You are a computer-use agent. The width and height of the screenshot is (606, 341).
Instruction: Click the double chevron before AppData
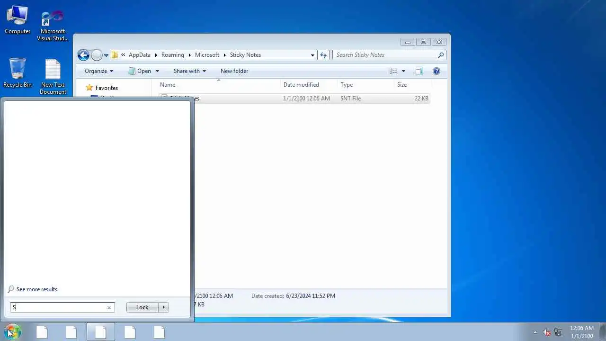pyautogui.click(x=123, y=55)
